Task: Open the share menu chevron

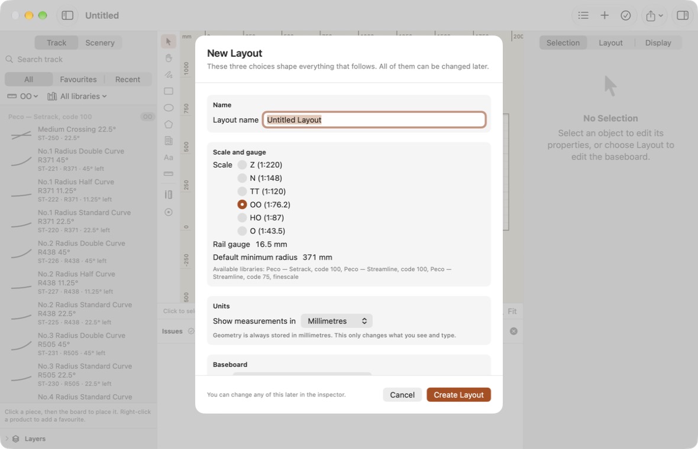Action: pyautogui.click(x=661, y=15)
